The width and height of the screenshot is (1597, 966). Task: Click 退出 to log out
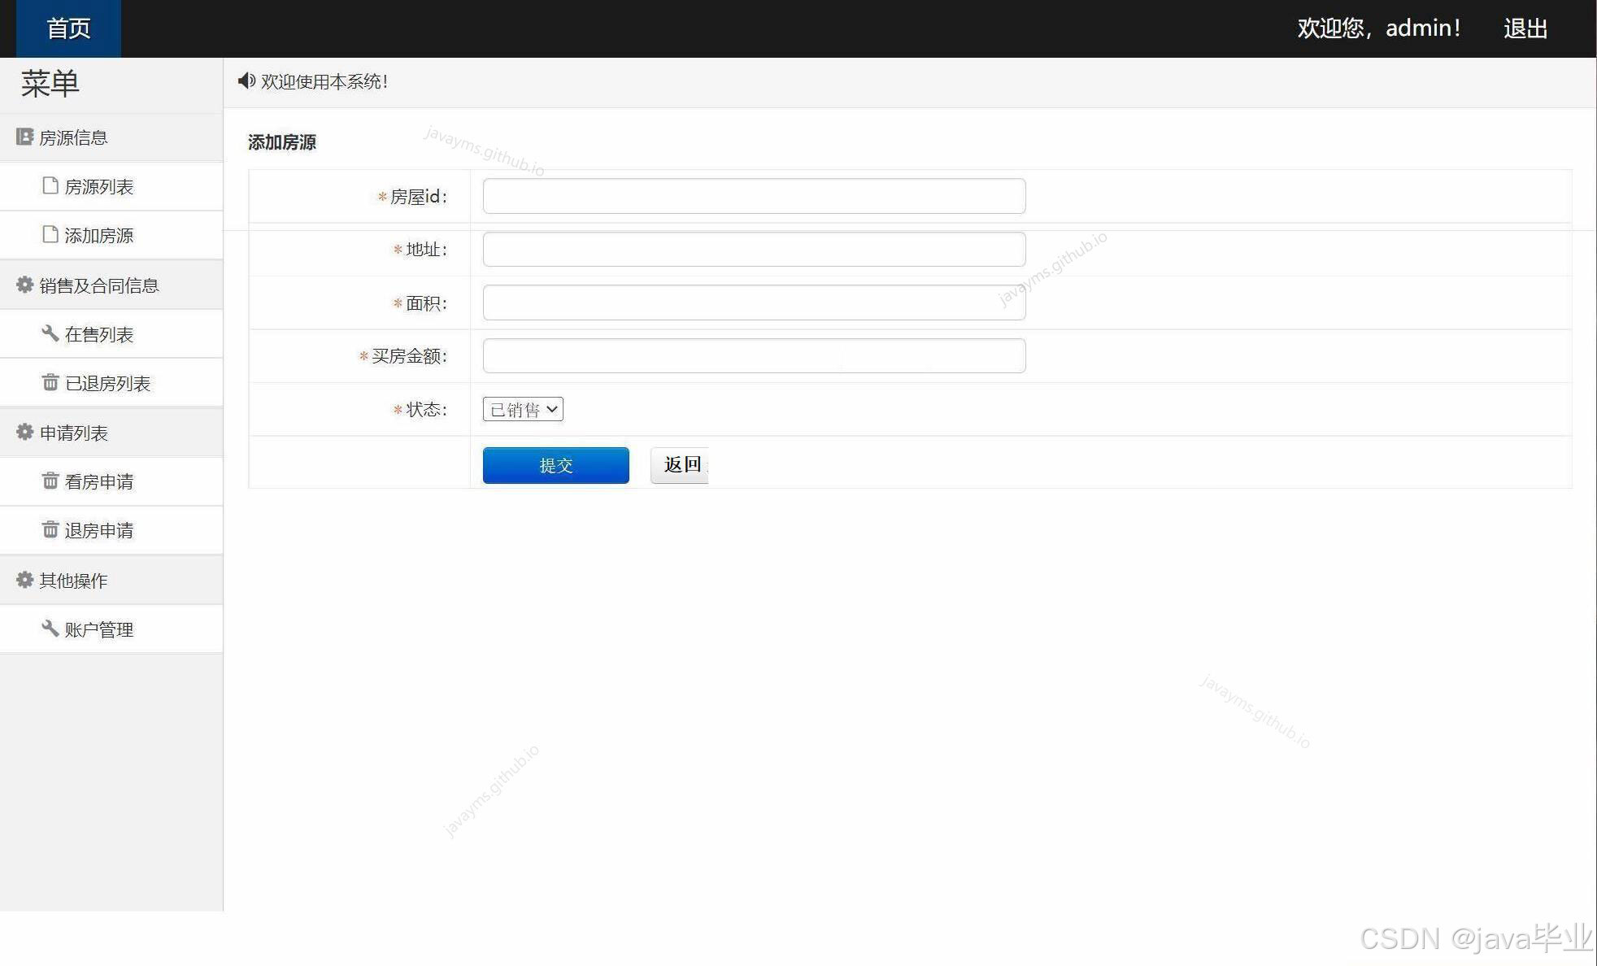pos(1525,28)
